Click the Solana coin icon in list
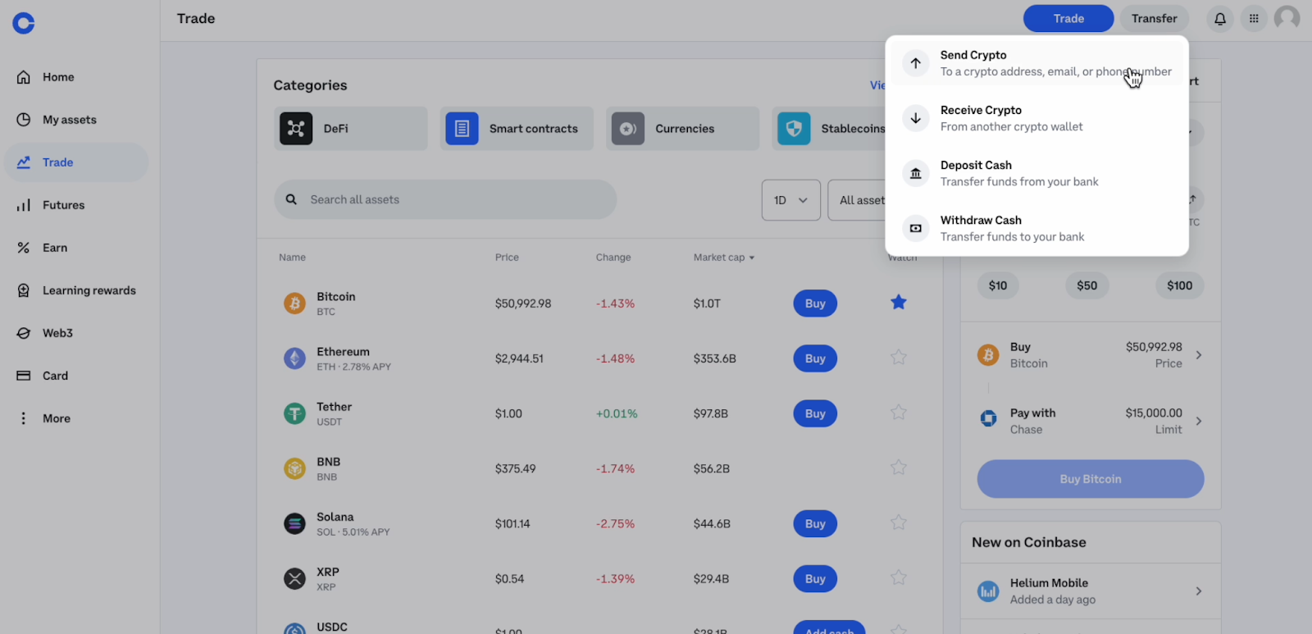 pos(294,523)
